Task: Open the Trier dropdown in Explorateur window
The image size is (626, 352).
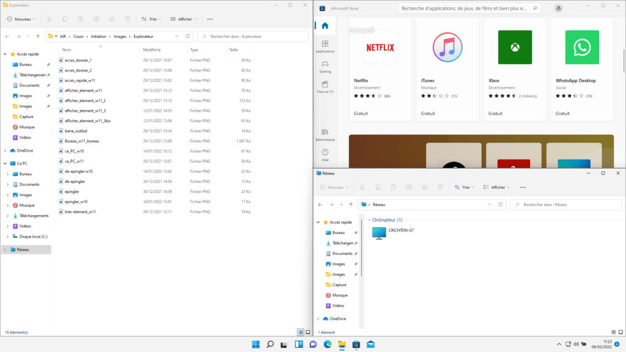Action: [x=152, y=19]
